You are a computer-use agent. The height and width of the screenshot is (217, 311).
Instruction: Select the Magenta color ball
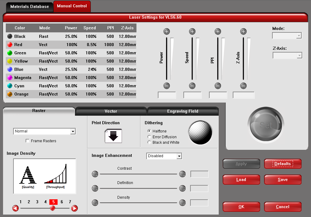click(10, 78)
